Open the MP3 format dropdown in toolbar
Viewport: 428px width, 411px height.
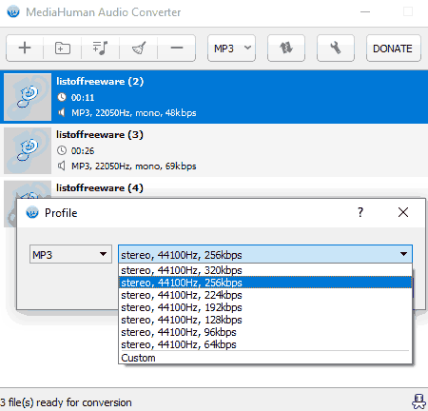click(231, 49)
